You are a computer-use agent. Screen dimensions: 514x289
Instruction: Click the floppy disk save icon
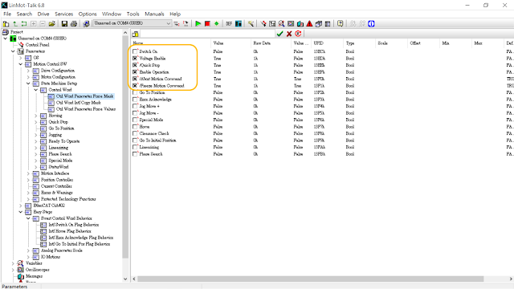(64, 23)
